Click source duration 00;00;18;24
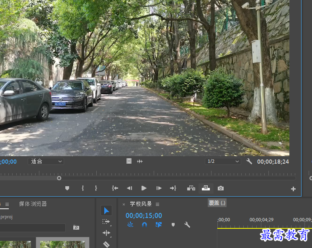The image size is (312, 248). (x=273, y=162)
